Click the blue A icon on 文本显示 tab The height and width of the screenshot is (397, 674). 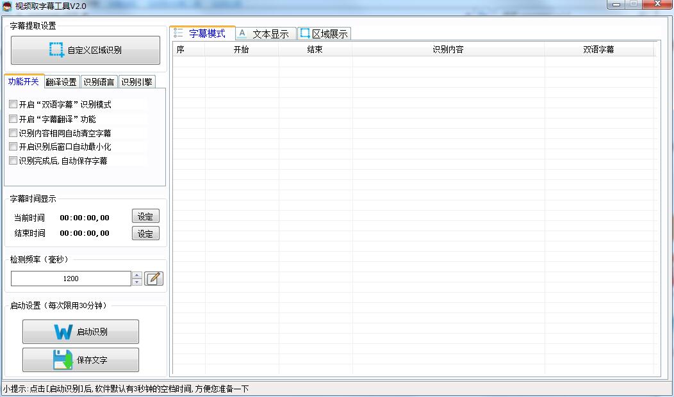[x=242, y=33]
